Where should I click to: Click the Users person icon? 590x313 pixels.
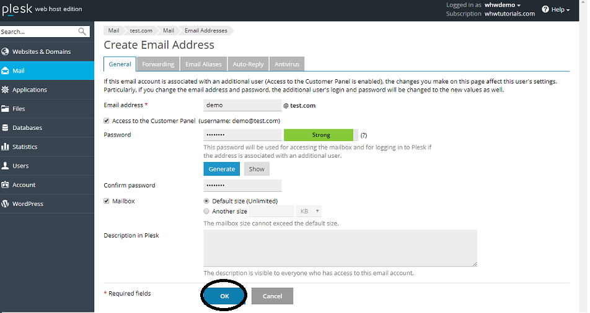point(6,166)
